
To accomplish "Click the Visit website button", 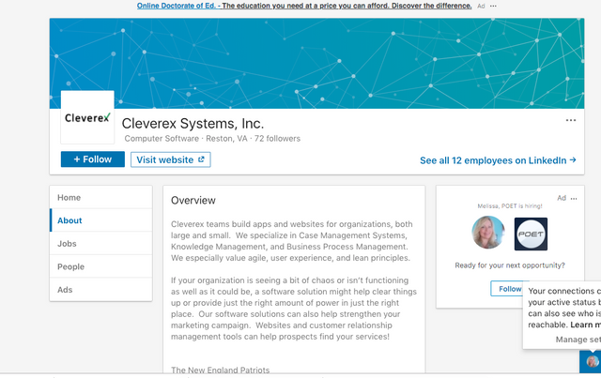I will (171, 159).
